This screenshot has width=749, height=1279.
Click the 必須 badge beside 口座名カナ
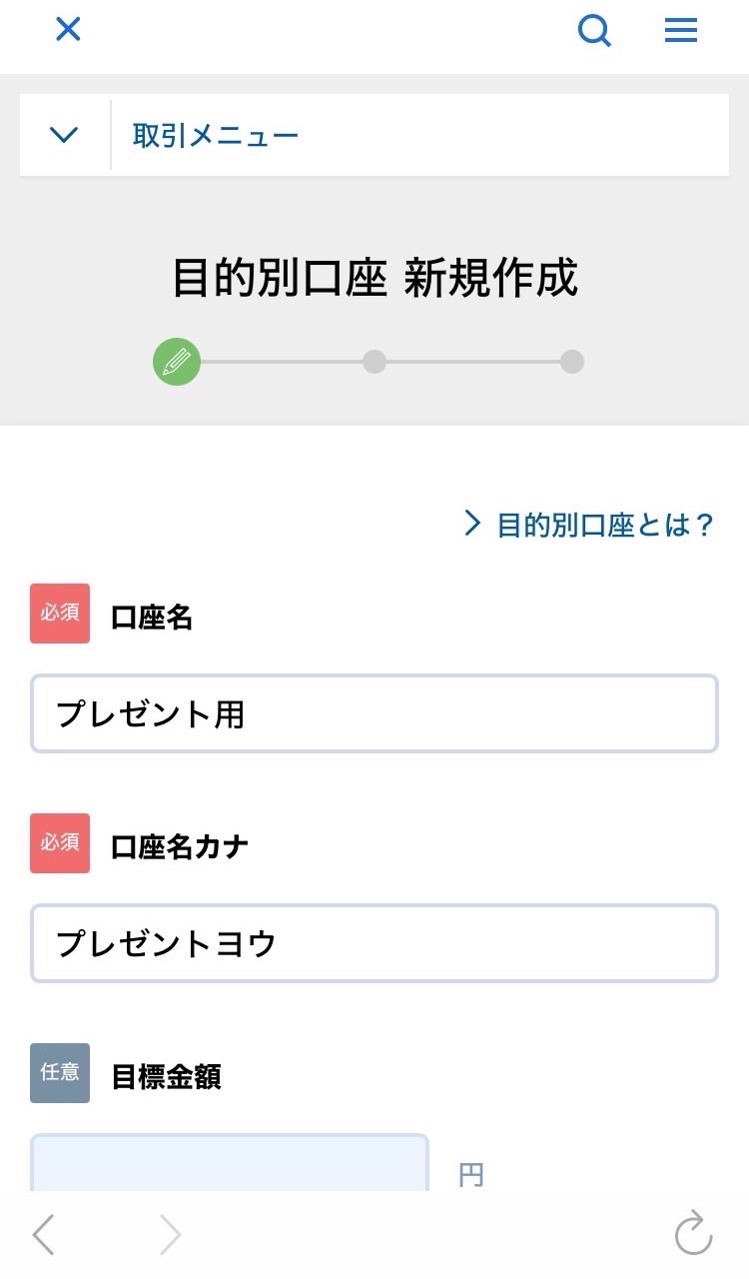tap(60, 843)
